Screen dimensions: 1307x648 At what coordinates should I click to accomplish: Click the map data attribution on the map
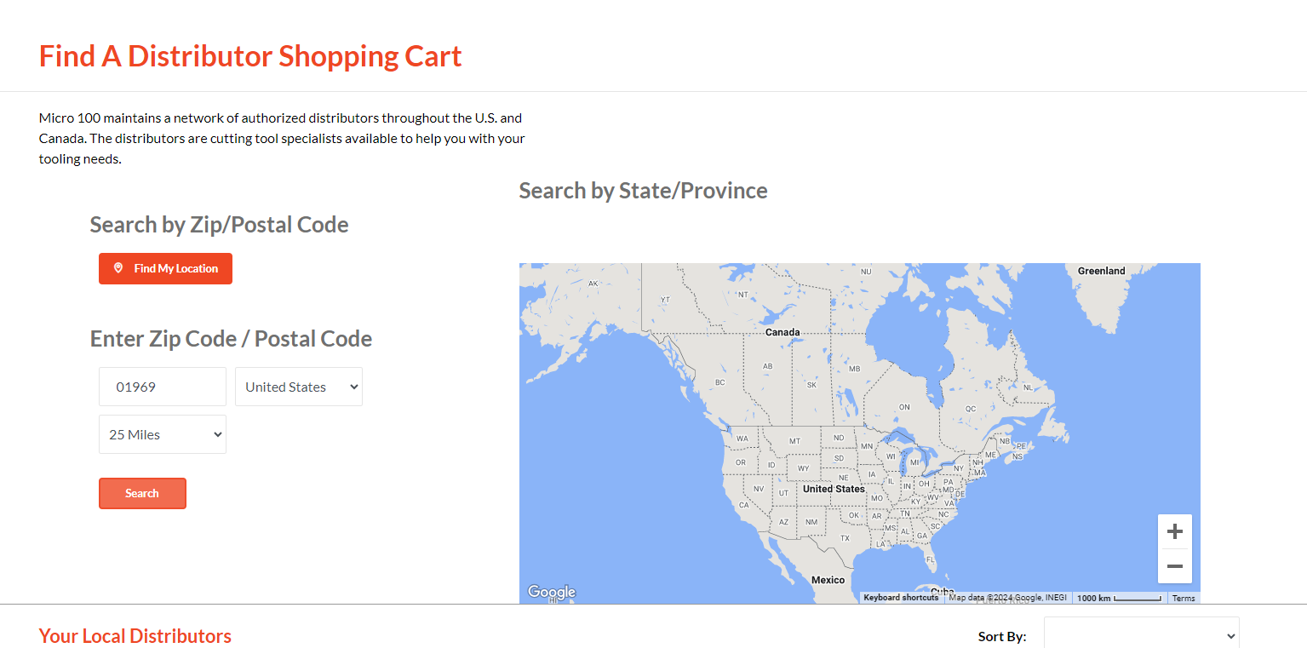(1009, 597)
